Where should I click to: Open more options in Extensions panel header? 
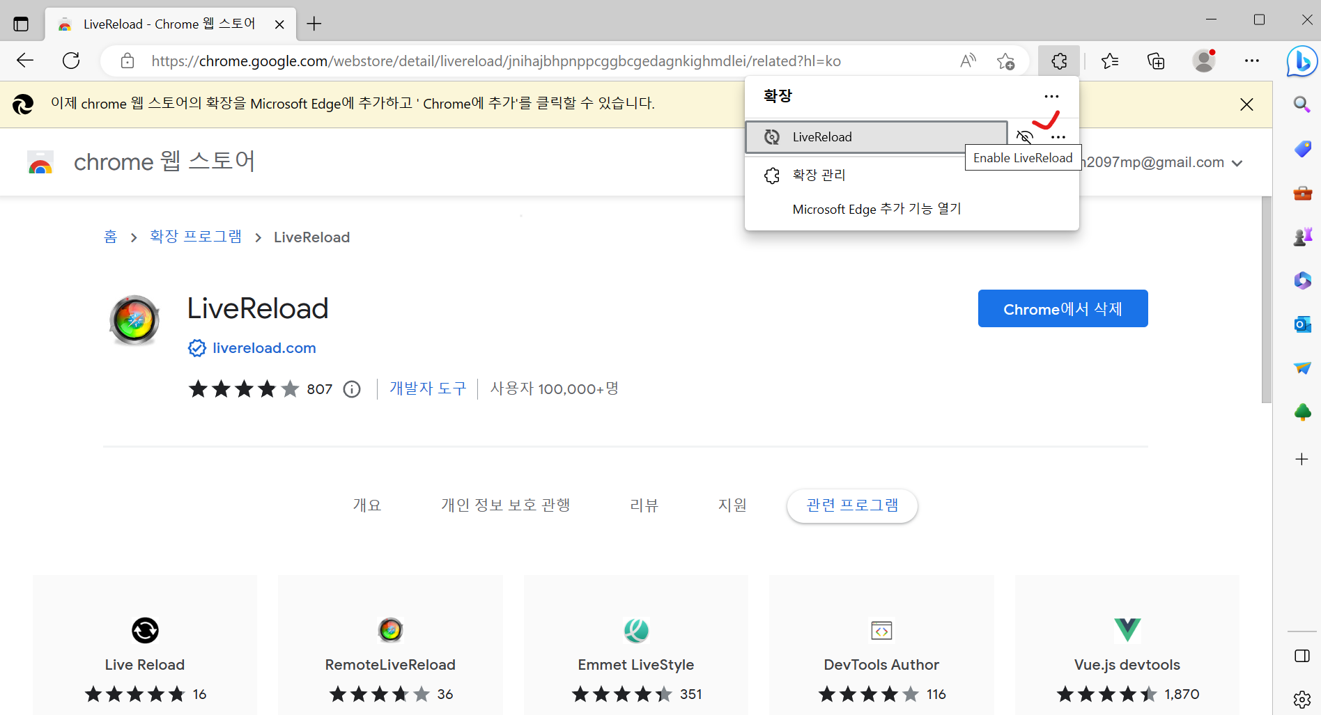coord(1051,96)
